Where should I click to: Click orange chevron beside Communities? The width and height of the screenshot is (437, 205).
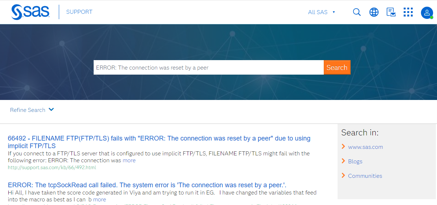343,176
